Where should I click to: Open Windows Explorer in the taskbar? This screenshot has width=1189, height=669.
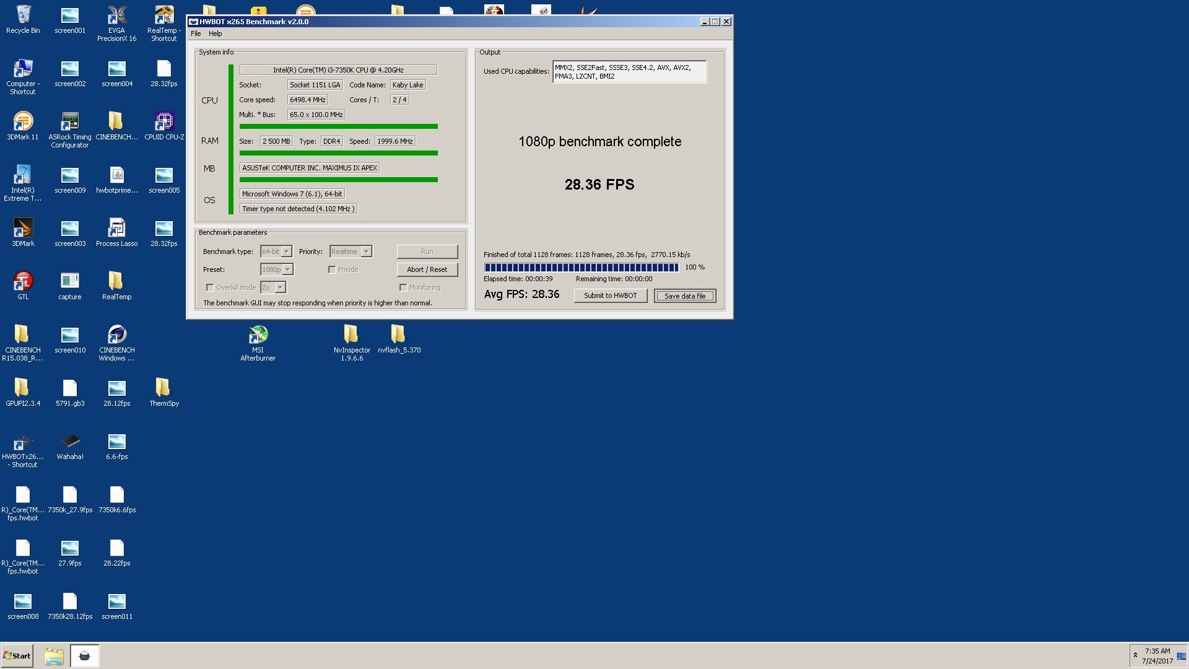pyautogui.click(x=54, y=656)
